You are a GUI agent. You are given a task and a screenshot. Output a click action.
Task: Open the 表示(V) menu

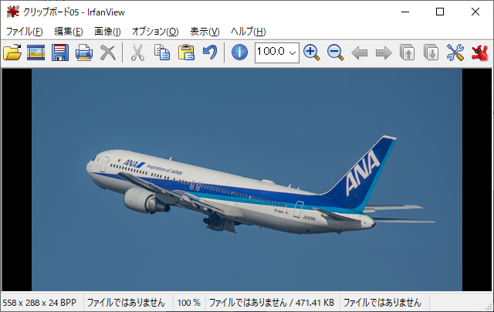(205, 31)
